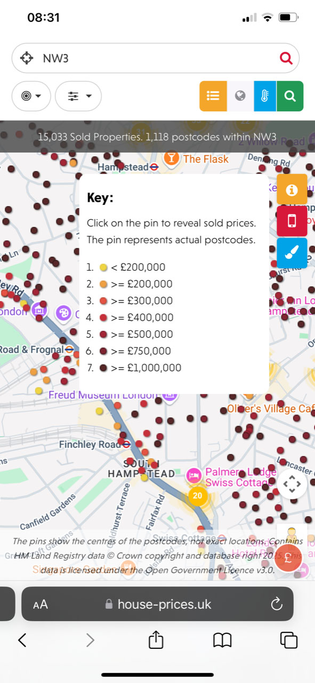Open the info panel with the orange i icon
The width and height of the screenshot is (315, 683).
point(292,189)
